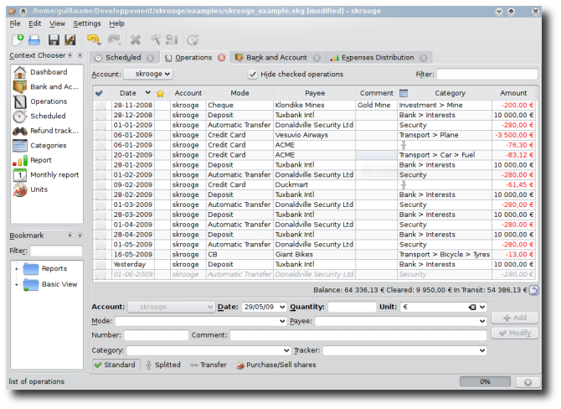Click the checkmark status column header

click(100, 93)
